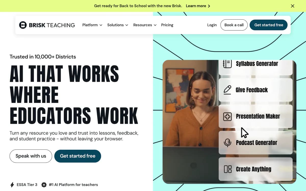
Task: Open the Solutions menu
Action: (x=118, y=25)
